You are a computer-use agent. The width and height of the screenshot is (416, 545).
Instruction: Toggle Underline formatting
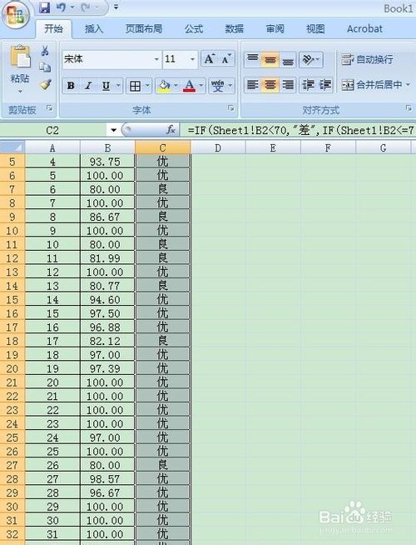(x=106, y=86)
